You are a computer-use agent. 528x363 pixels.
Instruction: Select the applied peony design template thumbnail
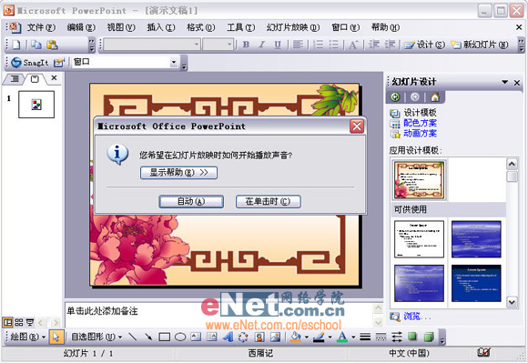(x=420, y=180)
